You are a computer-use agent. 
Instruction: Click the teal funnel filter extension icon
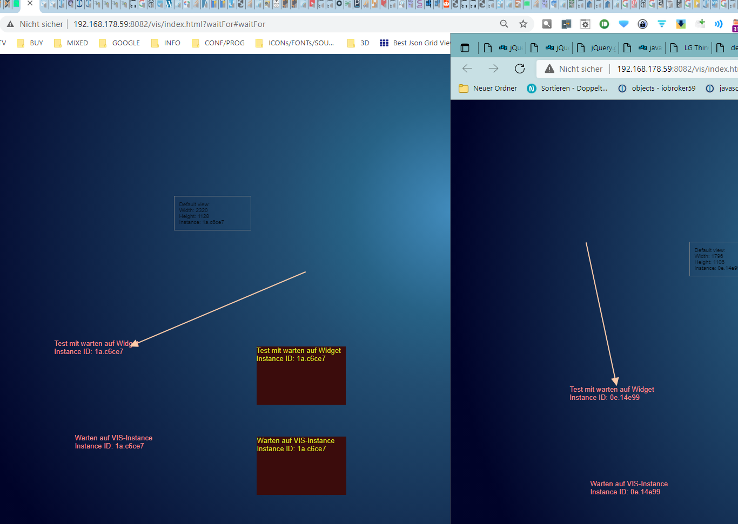661,24
